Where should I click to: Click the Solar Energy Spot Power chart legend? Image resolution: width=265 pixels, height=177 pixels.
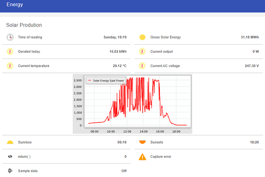(x=106, y=80)
